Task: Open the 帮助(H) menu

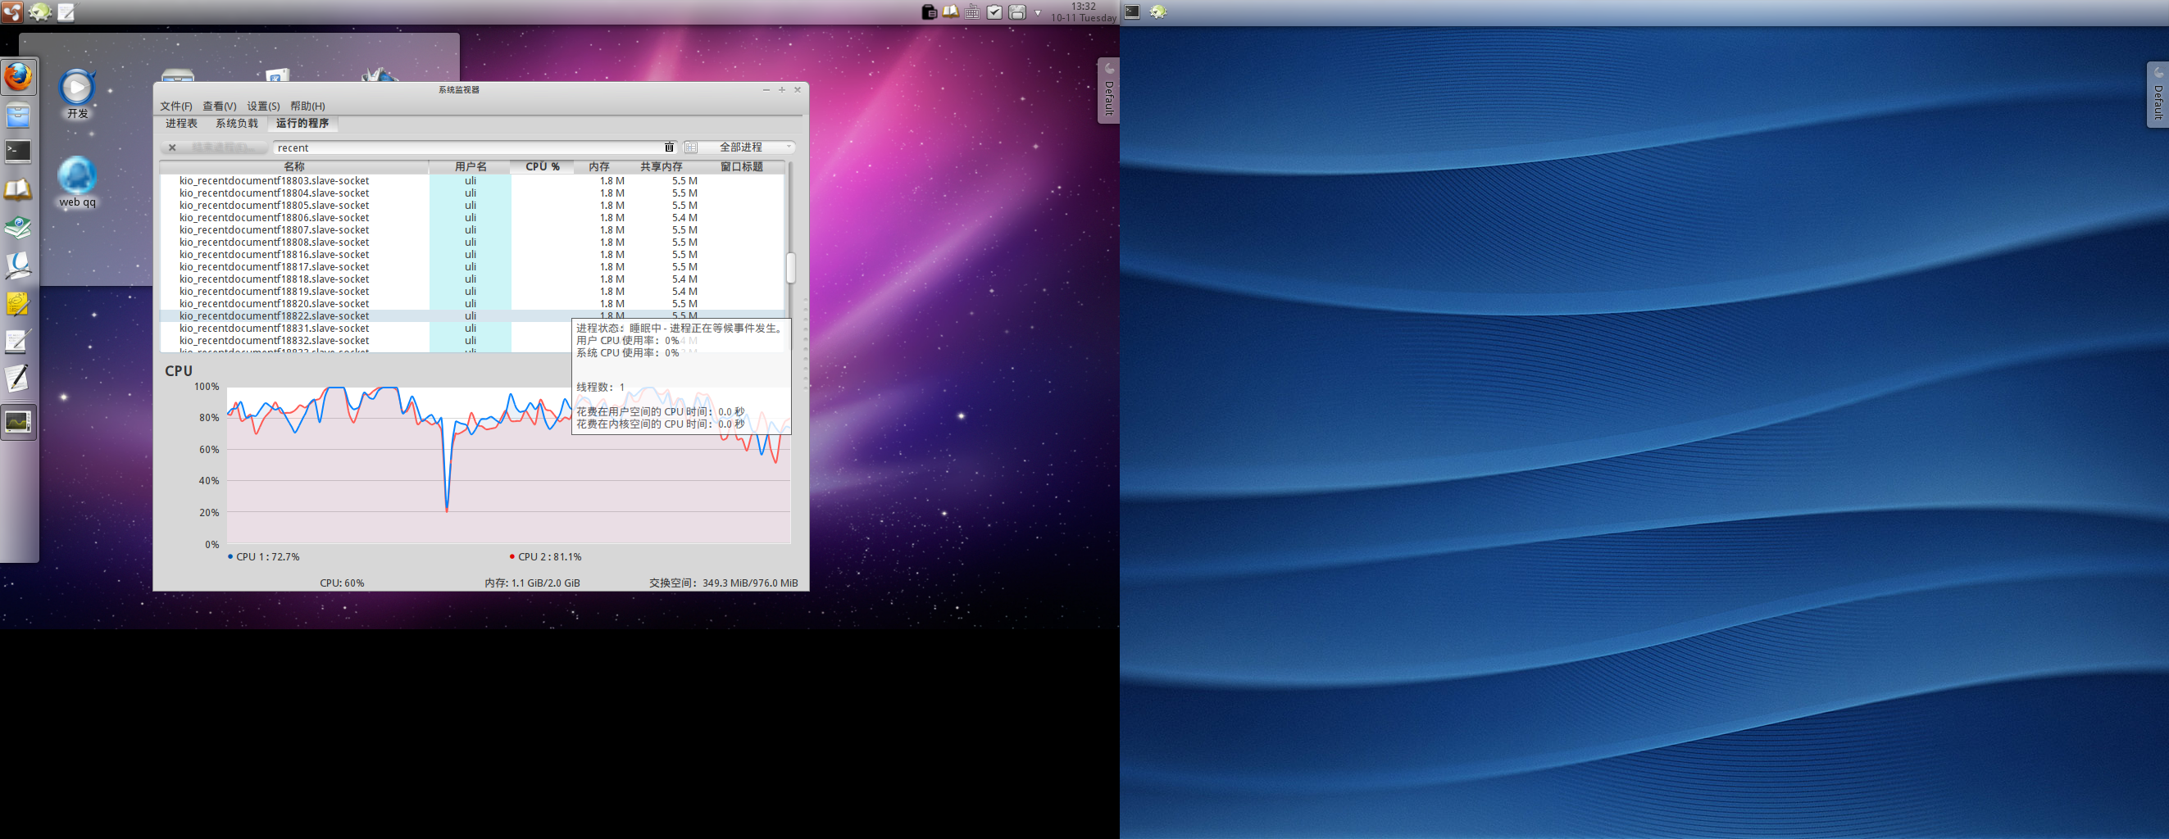Action: 307,106
